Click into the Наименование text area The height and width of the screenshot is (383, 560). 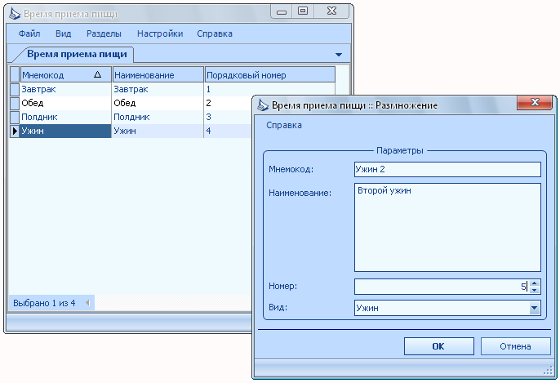point(447,228)
